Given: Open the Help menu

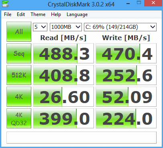Looking at the screenshot, I should click(56, 14).
